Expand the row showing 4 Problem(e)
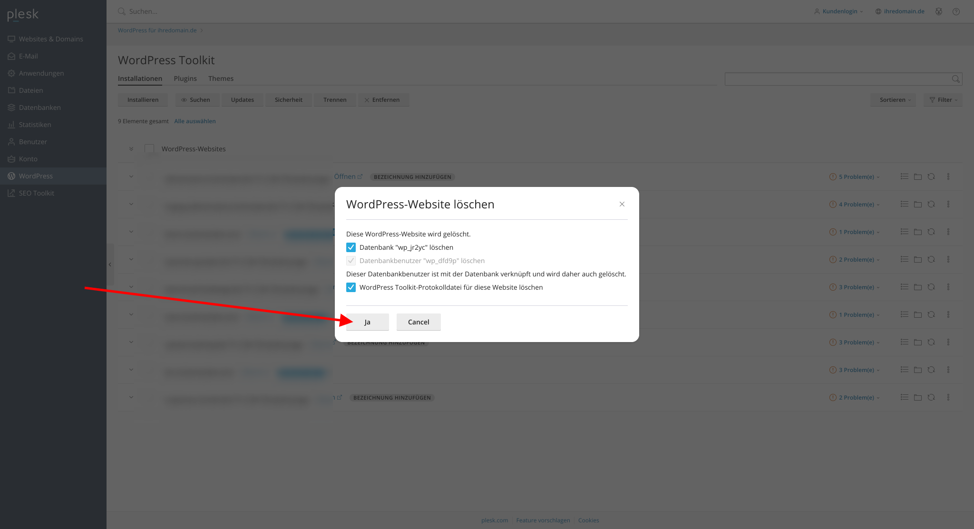This screenshot has height=529, width=974. (131, 204)
